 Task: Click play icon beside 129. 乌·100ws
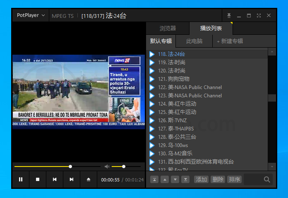tap(152, 145)
